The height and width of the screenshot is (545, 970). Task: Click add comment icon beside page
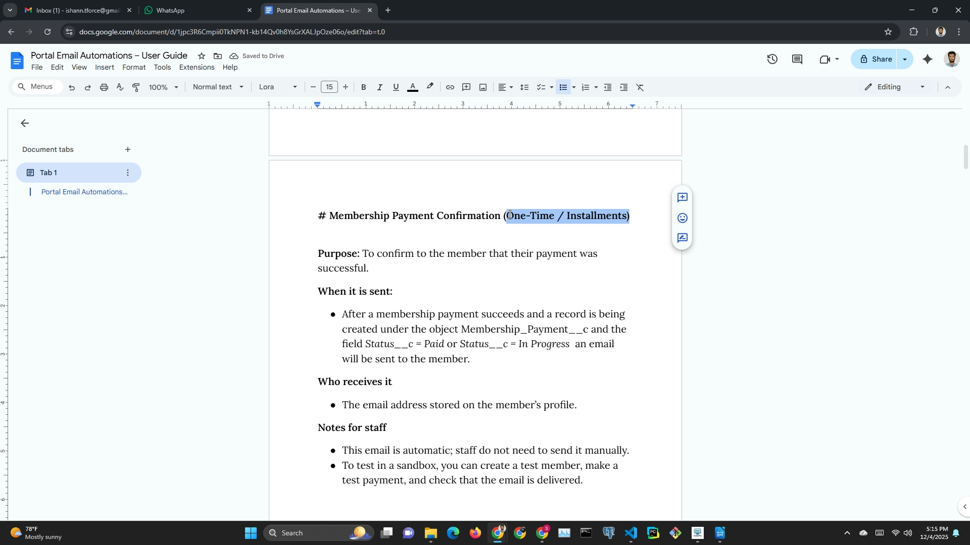(x=682, y=198)
